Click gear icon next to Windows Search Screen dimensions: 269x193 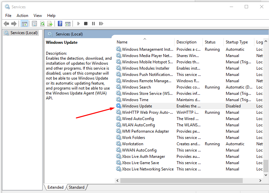[x=119, y=87]
